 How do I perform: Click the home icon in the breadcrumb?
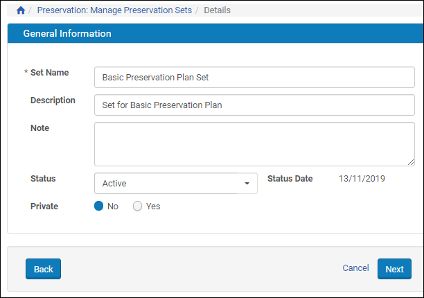20,10
